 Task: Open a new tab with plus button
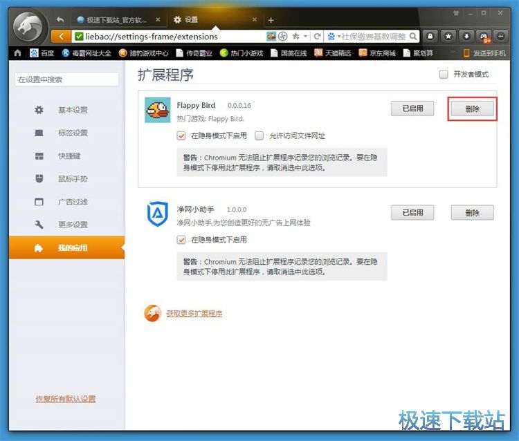(x=271, y=20)
